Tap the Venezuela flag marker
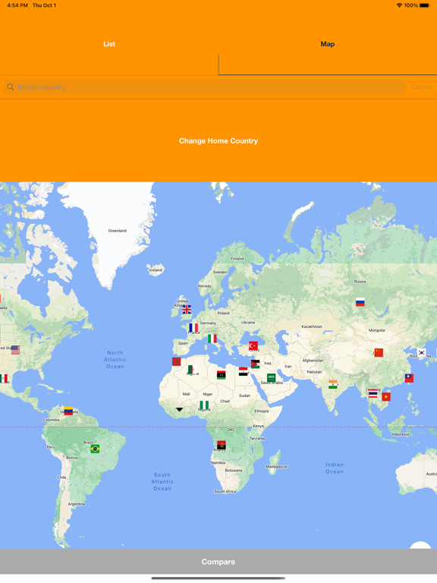The width and height of the screenshot is (437, 583). 68,411
